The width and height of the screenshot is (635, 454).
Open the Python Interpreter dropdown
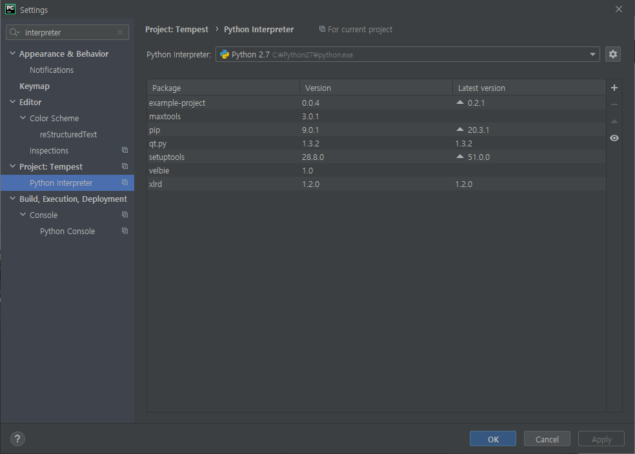pos(592,54)
